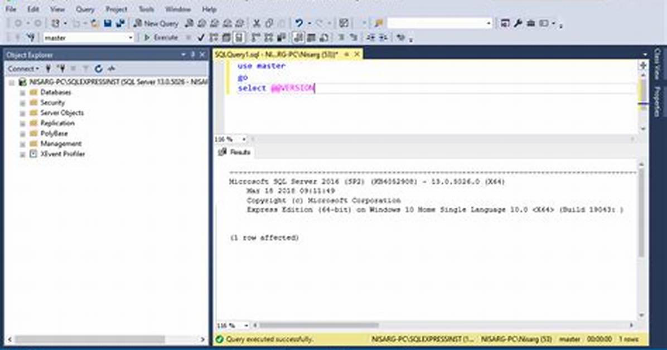667x350 pixels.
Task: Click the Connect button in Object Explorer
Action: pyautogui.click(x=23, y=69)
